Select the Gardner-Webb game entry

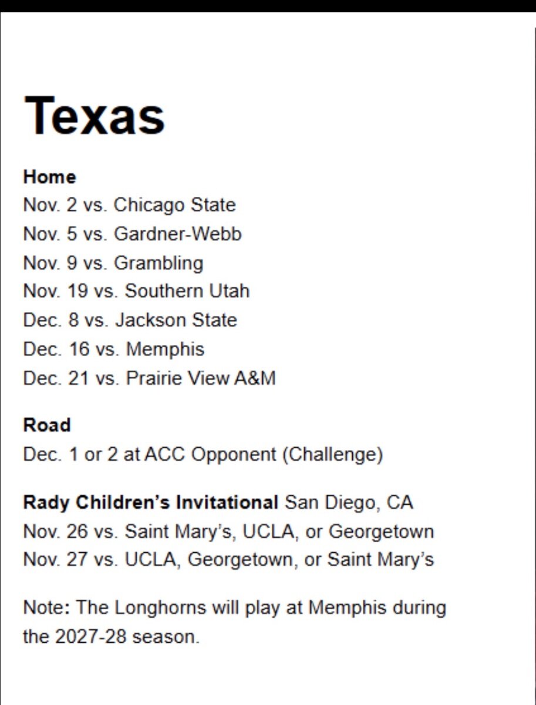pos(132,234)
